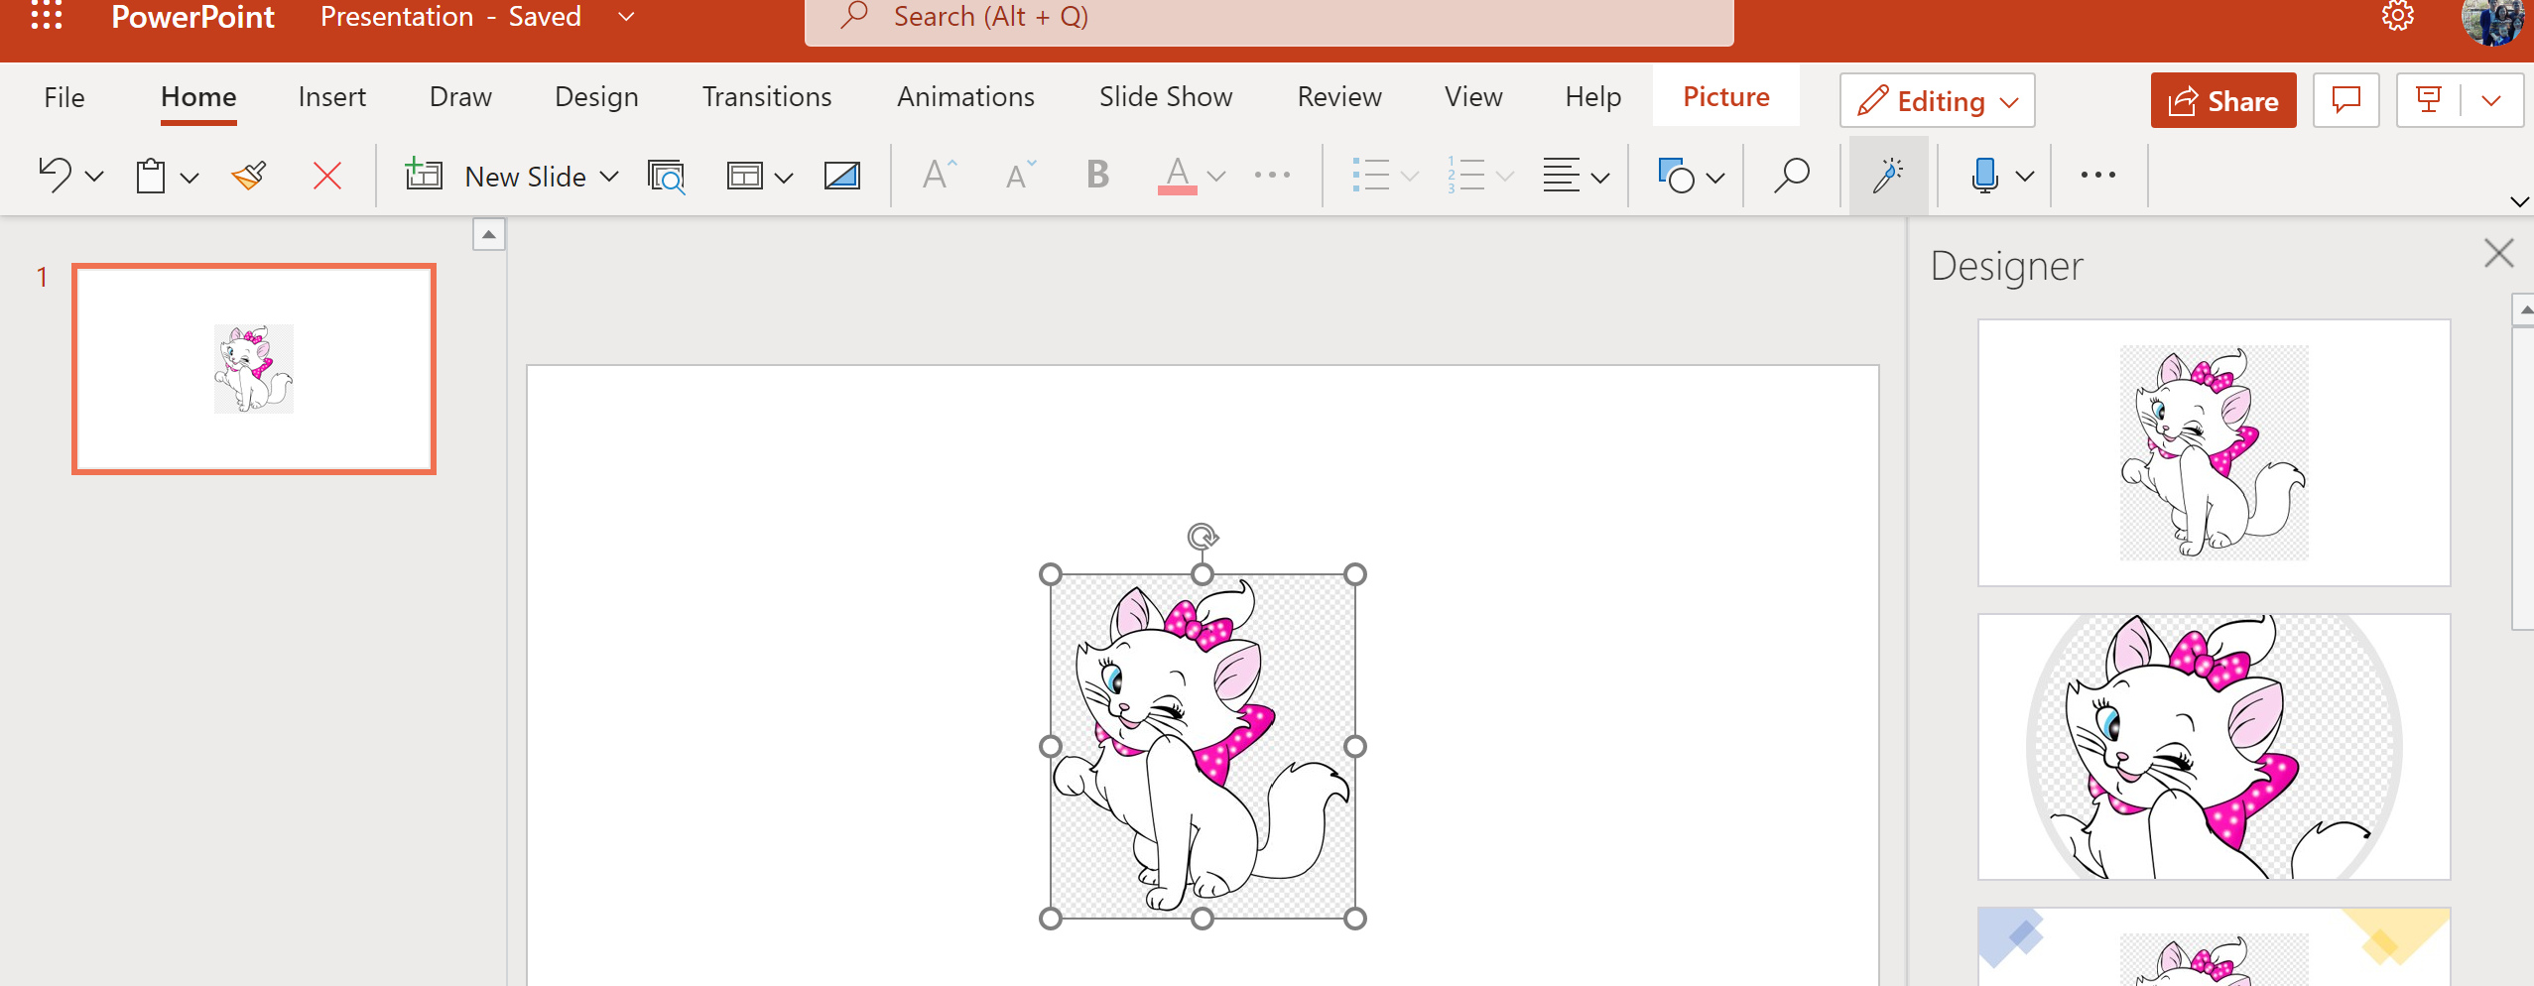Click the red Delete X icon
The width and height of the screenshot is (2534, 986).
pos(327,176)
